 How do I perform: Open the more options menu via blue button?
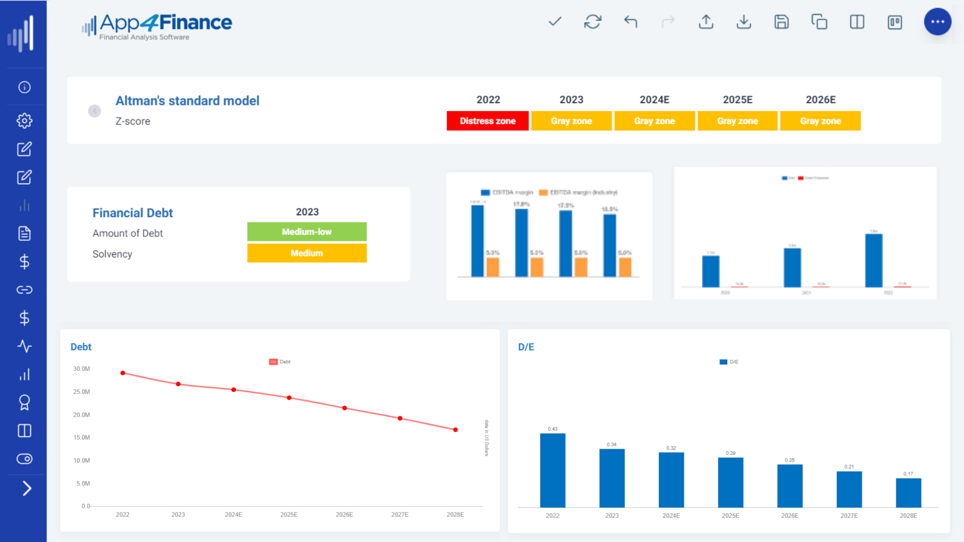938,22
